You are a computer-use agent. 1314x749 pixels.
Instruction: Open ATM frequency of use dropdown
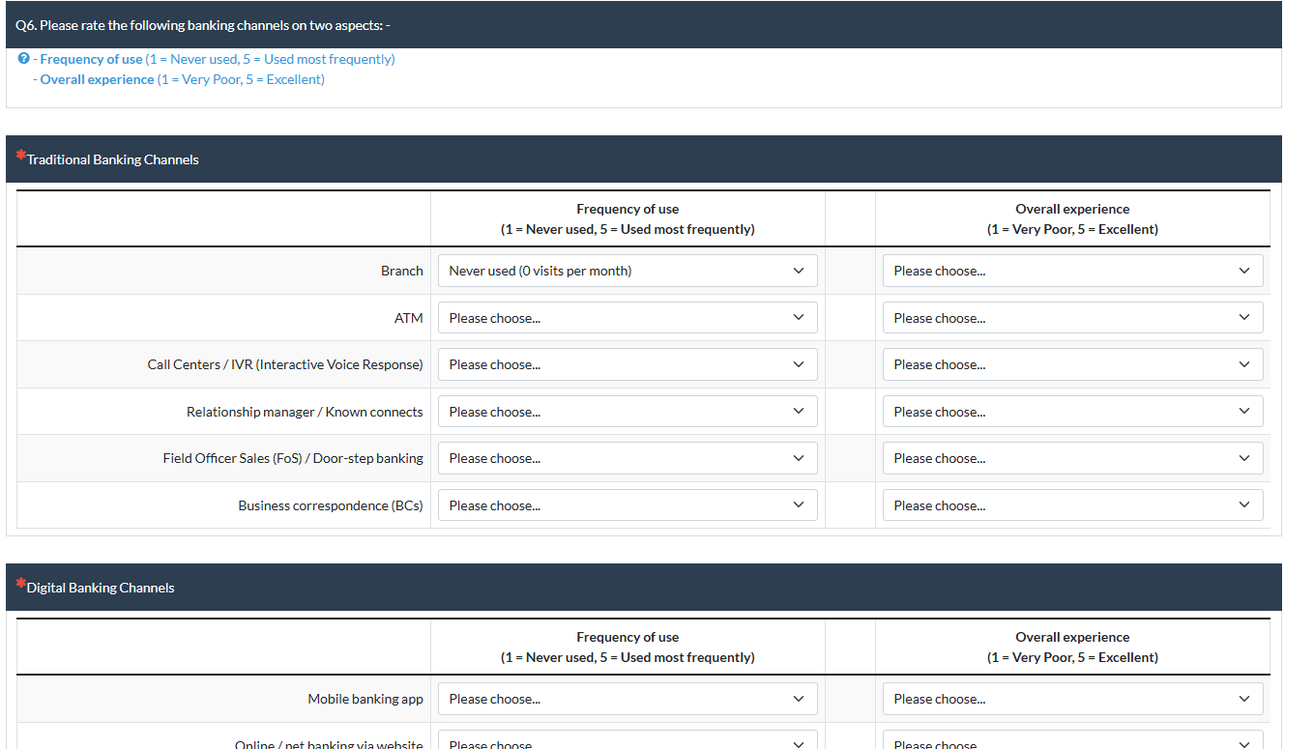click(628, 318)
